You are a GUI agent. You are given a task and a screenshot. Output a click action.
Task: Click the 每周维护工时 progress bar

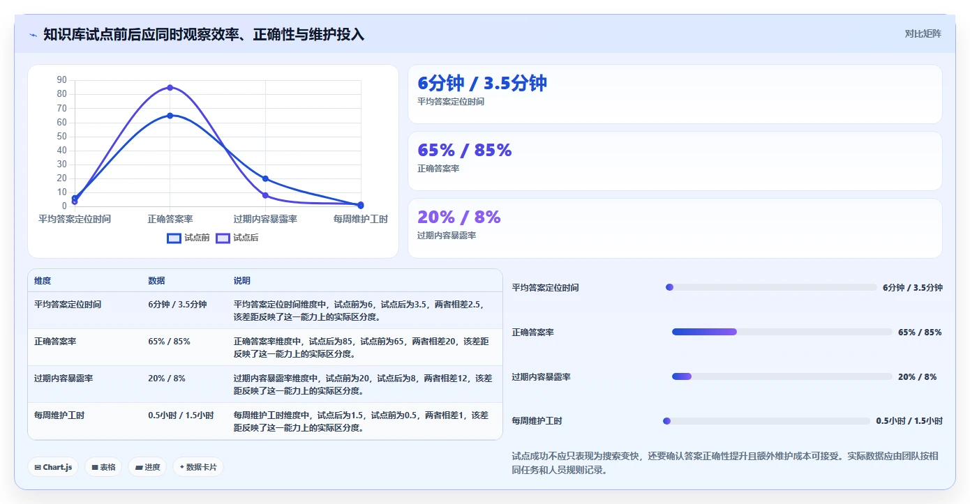click(767, 421)
